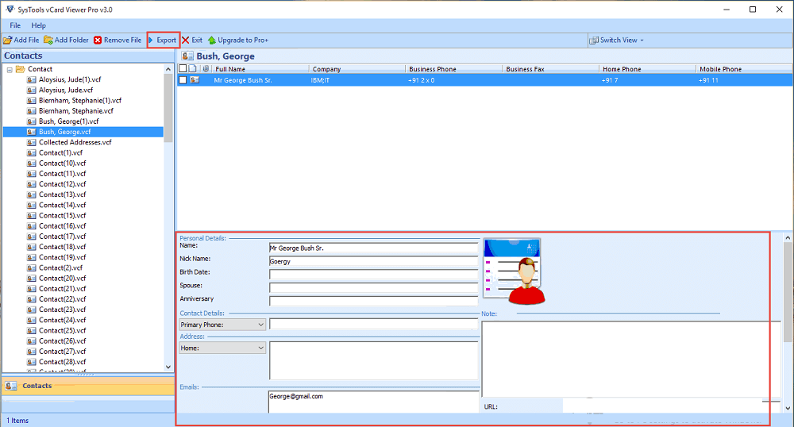Sort by the Business Fax column
Image resolution: width=794 pixels, height=427 pixels.
tap(550, 69)
